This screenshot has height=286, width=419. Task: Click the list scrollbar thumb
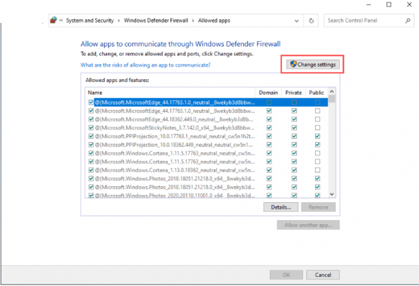332,98
